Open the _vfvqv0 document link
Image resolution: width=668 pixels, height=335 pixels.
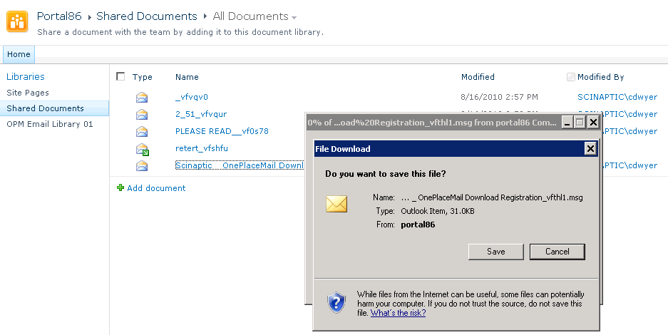tap(192, 97)
